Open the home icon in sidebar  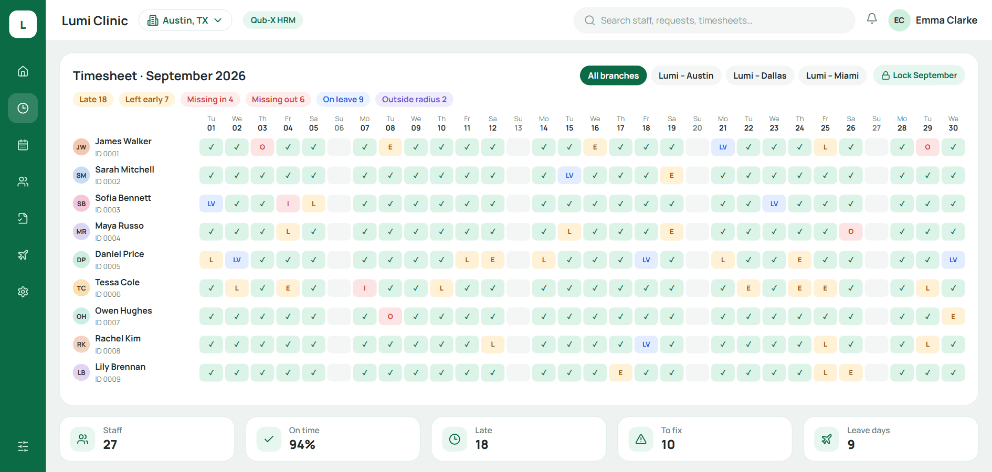[x=23, y=71]
